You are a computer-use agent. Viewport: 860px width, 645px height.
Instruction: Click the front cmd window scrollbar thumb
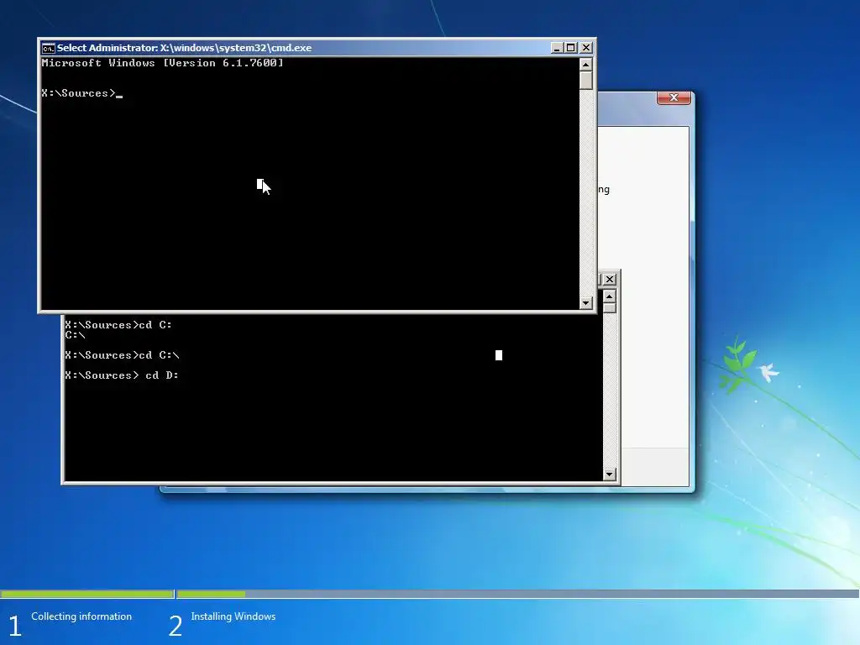coord(585,80)
